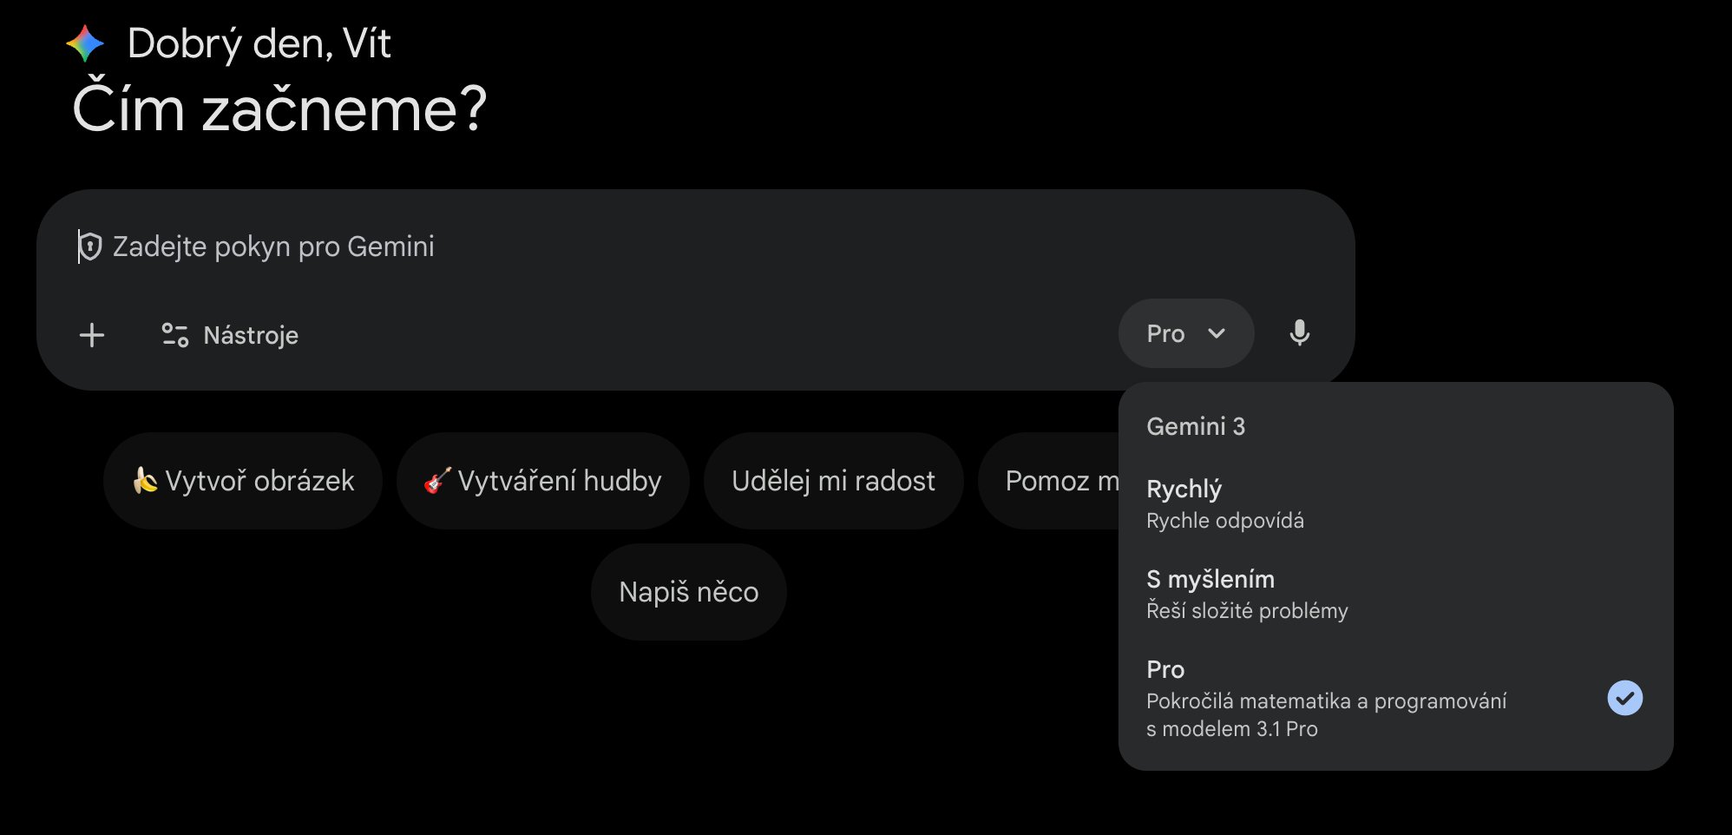Click the banana emoji on Vytvoř obrázek
1732x835 pixels.
[144, 480]
